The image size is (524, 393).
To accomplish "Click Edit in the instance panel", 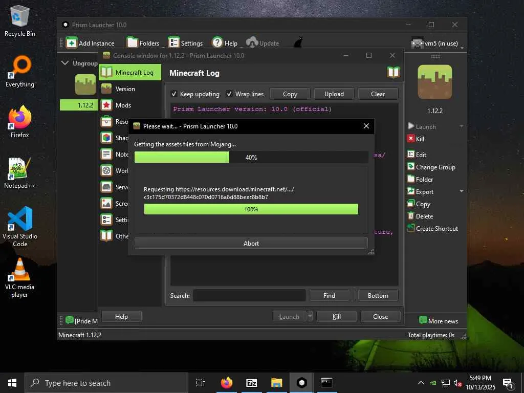I will point(417,155).
